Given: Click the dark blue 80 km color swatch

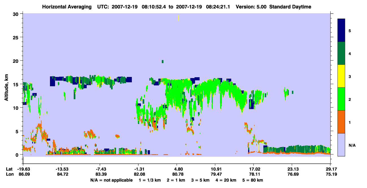Looking at the screenshot, I should (x=341, y=30).
